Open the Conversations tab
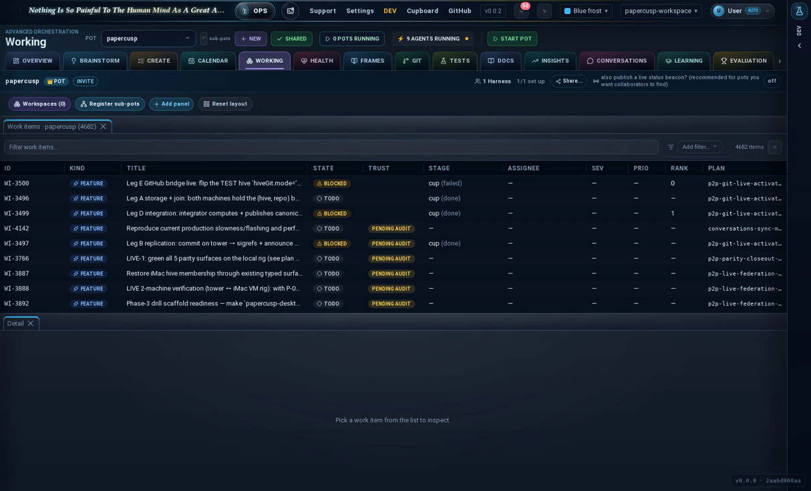The height and width of the screenshot is (491, 811). [617, 61]
